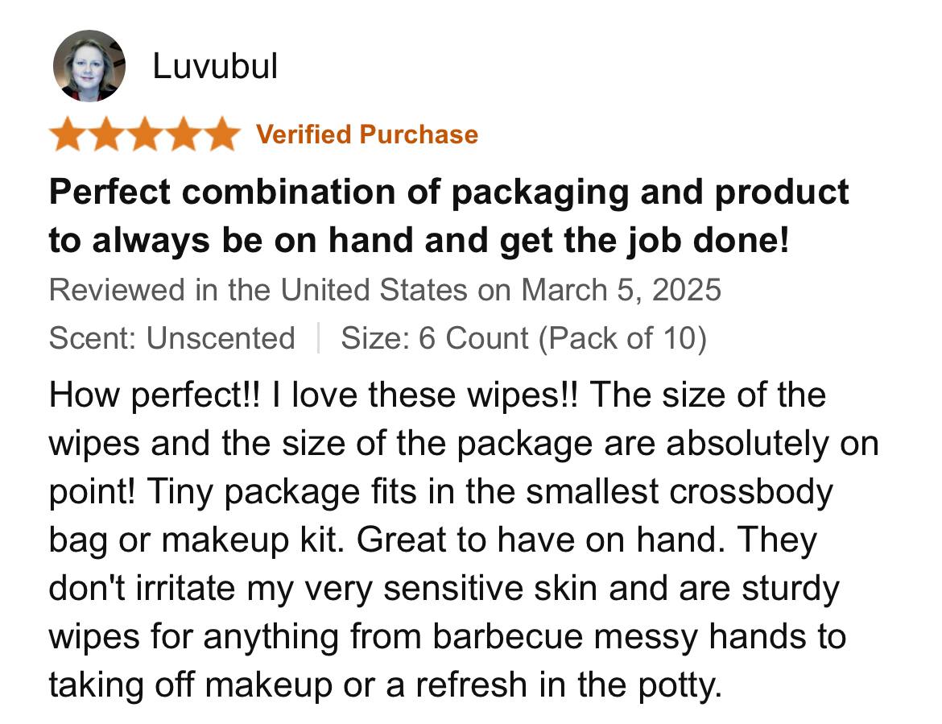Viewport: 942px width, 724px height.
Task: Click the 'Scent: Unscented' variant label
Action: [171, 337]
